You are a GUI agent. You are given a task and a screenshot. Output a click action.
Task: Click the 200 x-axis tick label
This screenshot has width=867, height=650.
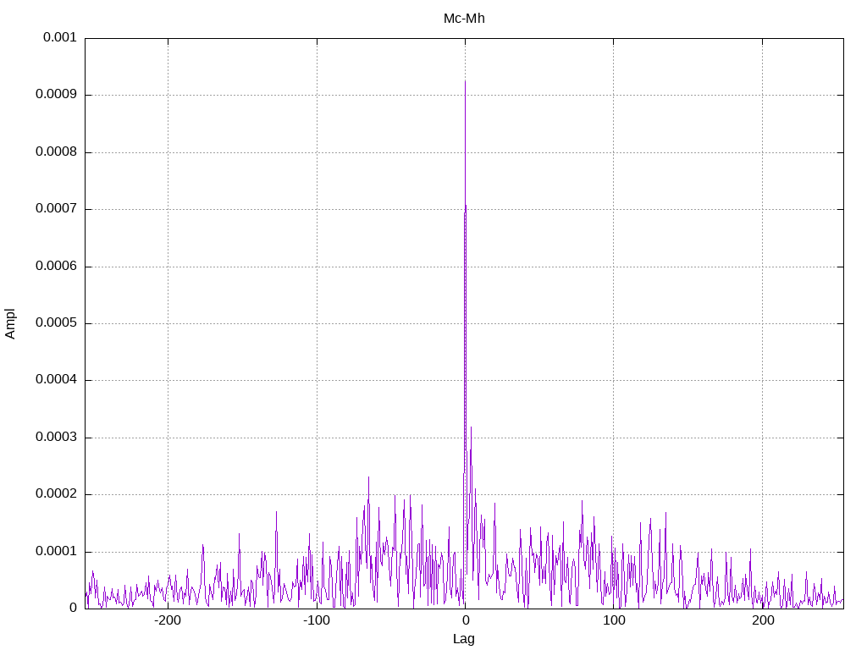[763, 620]
